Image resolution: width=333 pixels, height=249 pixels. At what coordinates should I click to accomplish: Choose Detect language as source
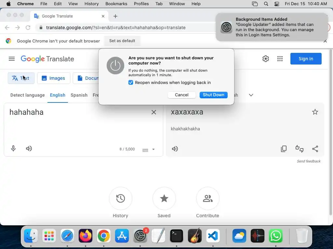pos(28,95)
